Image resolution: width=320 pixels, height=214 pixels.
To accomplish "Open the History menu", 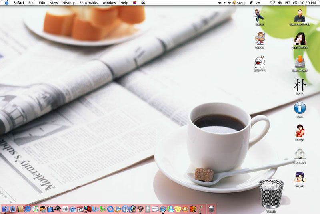I will (68, 3).
